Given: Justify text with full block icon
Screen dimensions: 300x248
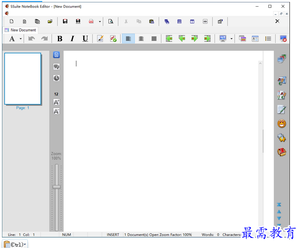Looking at the screenshot, I should tap(154, 39).
